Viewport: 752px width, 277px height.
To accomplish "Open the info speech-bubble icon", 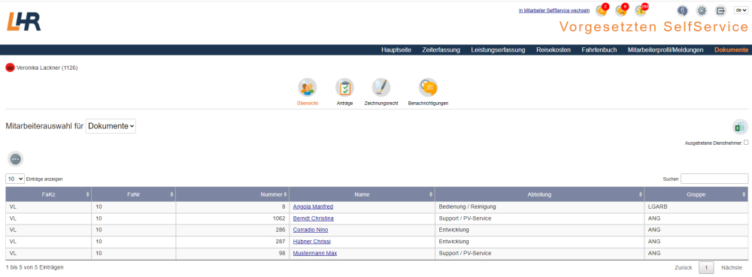I will [x=683, y=11].
